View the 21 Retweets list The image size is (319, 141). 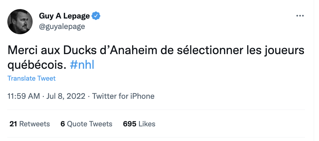pos(30,124)
